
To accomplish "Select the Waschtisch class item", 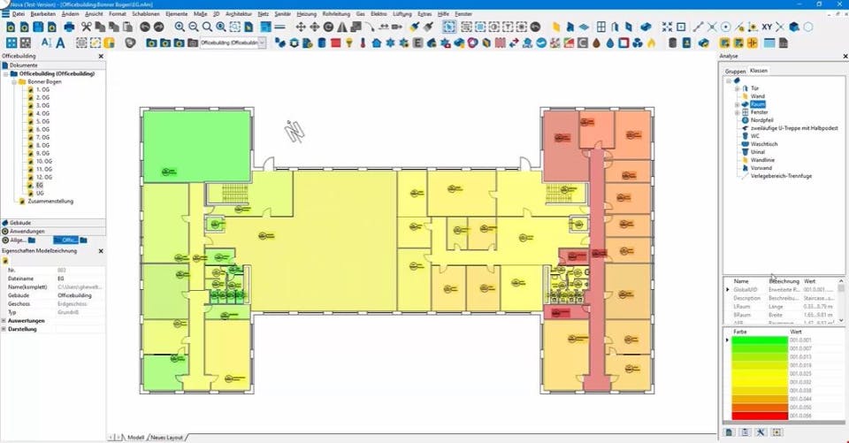I will (x=764, y=144).
